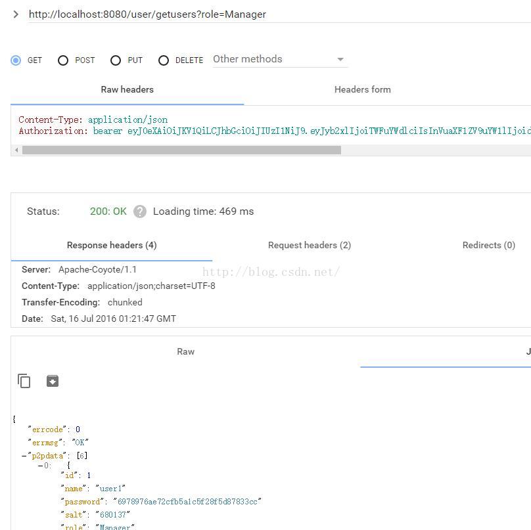The height and width of the screenshot is (530, 531).
Task: Collapse item 0 in the JSON tree
Action: pyautogui.click(x=41, y=466)
